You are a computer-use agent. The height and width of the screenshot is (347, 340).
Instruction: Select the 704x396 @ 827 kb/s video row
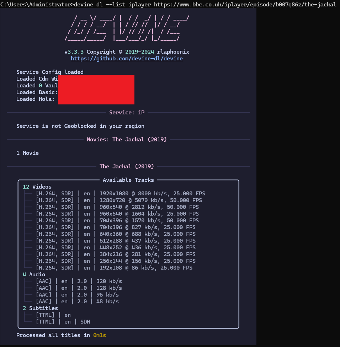116,227
